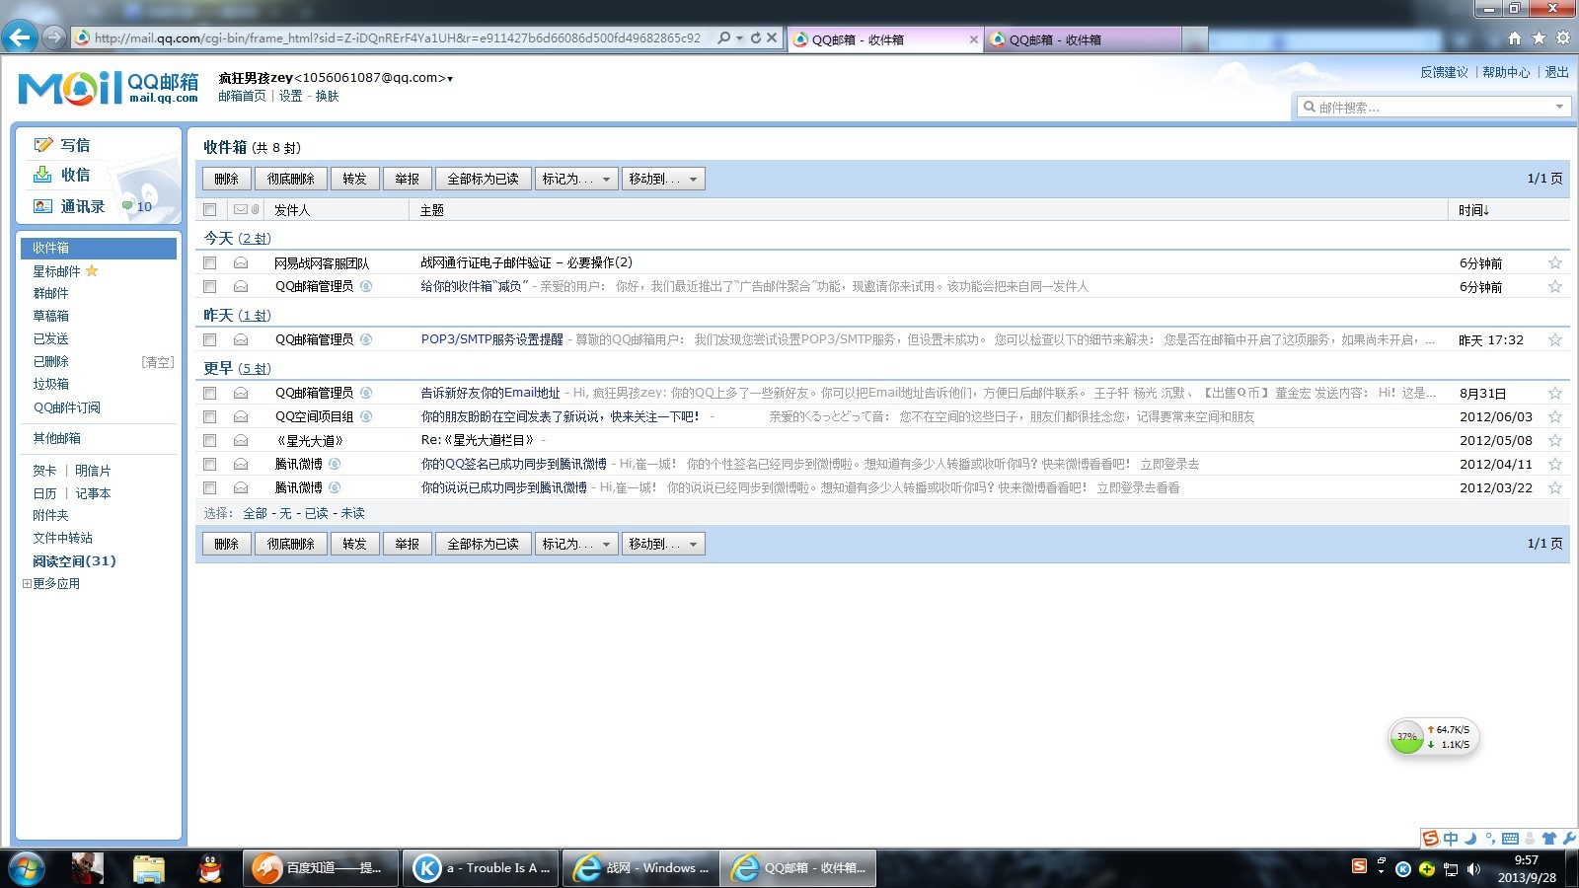Click the verified badge beside QQ邮箱管理员
Viewport: 1579px width, 888px height.
tap(366, 286)
